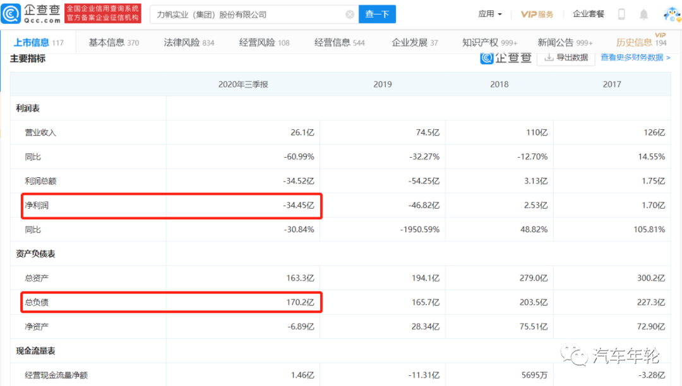Select the 2017 column header

tap(612, 85)
